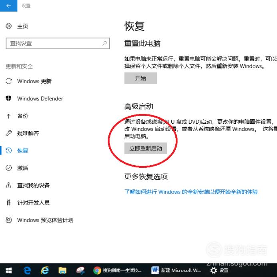Click the 更新和安全 category label

19,66
